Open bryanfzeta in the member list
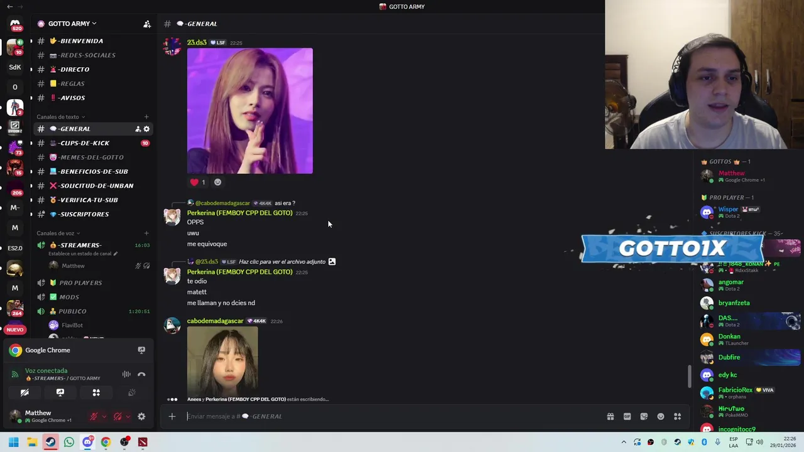Image resolution: width=804 pixels, height=452 pixels. 750,303
